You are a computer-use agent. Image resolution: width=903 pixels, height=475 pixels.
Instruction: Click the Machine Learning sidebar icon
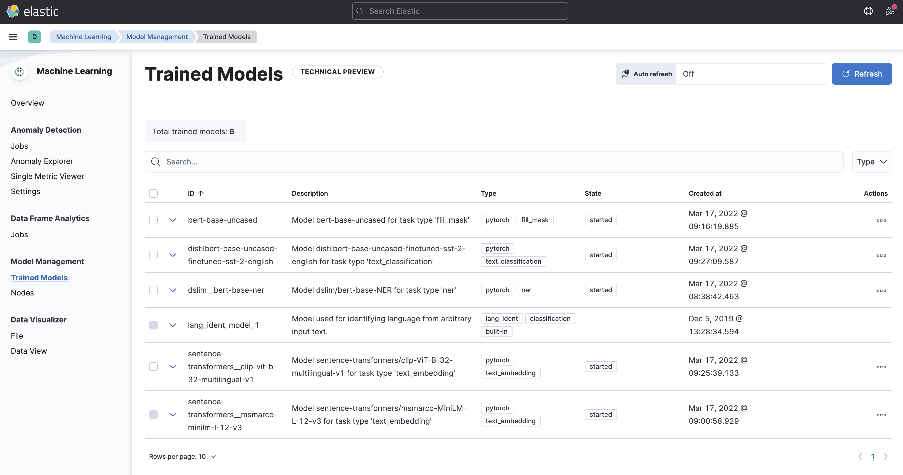point(20,71)
